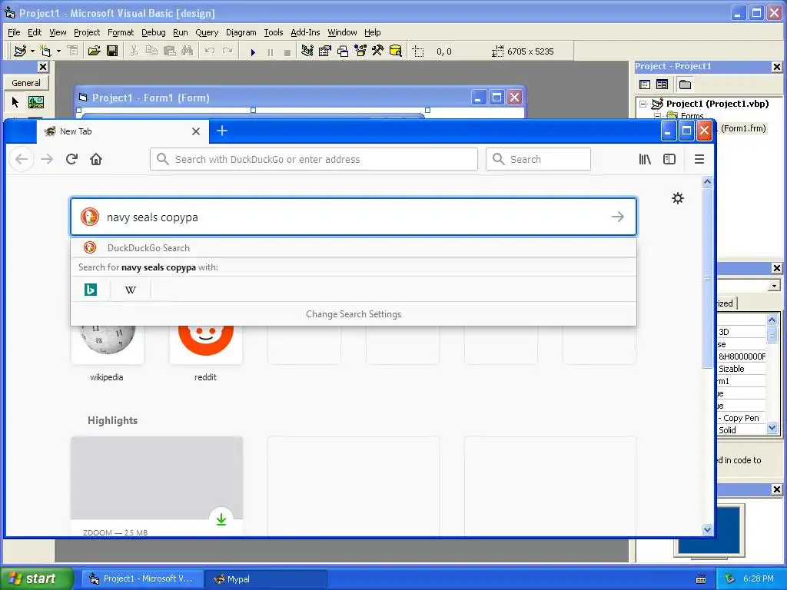Open the Add Project dropdown arrow
This screenshot has height=590, width=787.
coord(32,51)
